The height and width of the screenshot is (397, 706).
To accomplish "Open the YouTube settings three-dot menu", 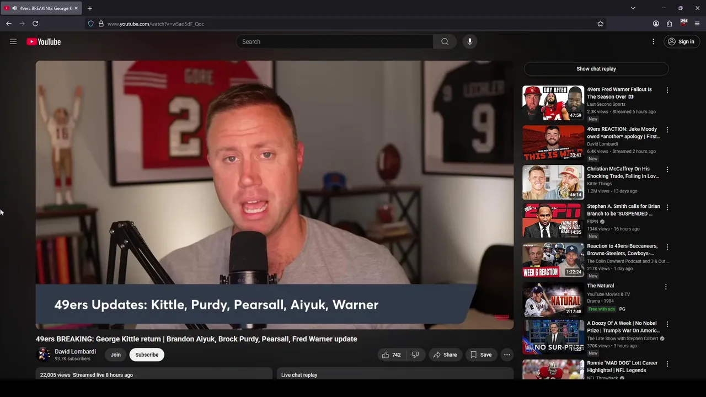I will click(653, 41).
